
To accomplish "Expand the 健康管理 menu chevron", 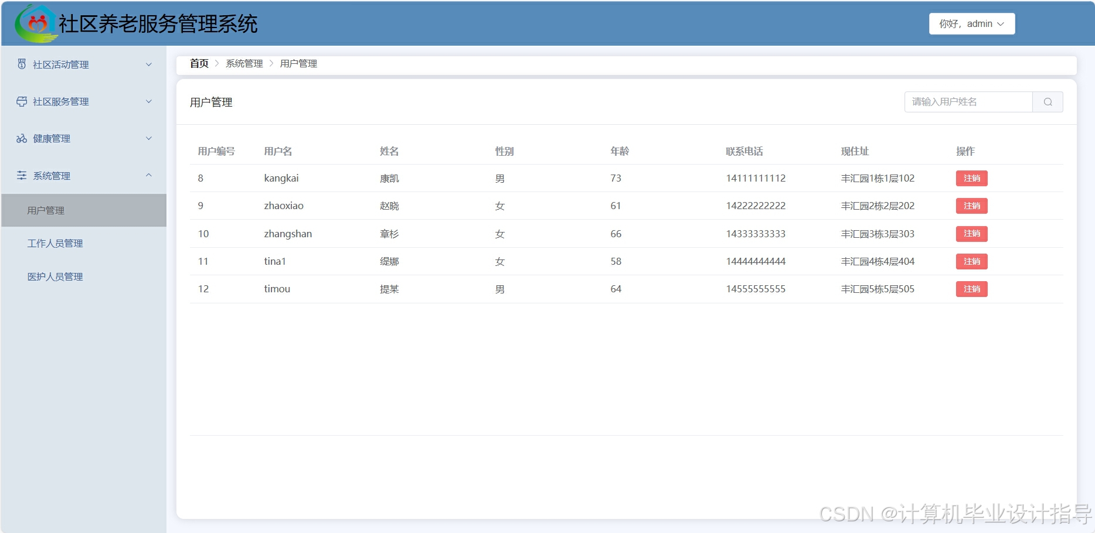I will pos(149,138).
